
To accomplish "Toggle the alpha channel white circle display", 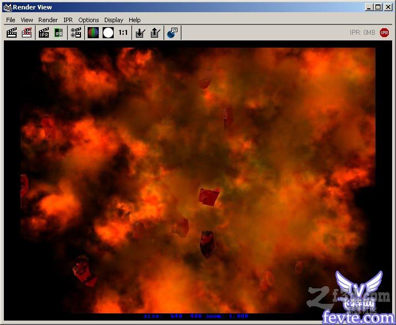I will (x=108, y=33).
